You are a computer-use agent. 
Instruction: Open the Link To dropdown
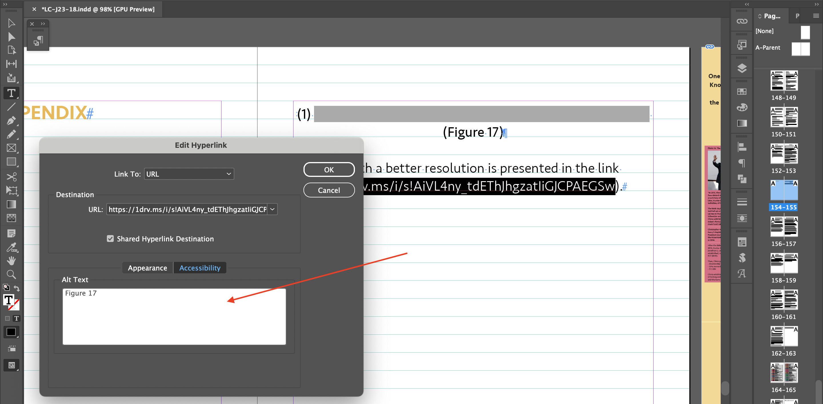(x=189, y=174)
